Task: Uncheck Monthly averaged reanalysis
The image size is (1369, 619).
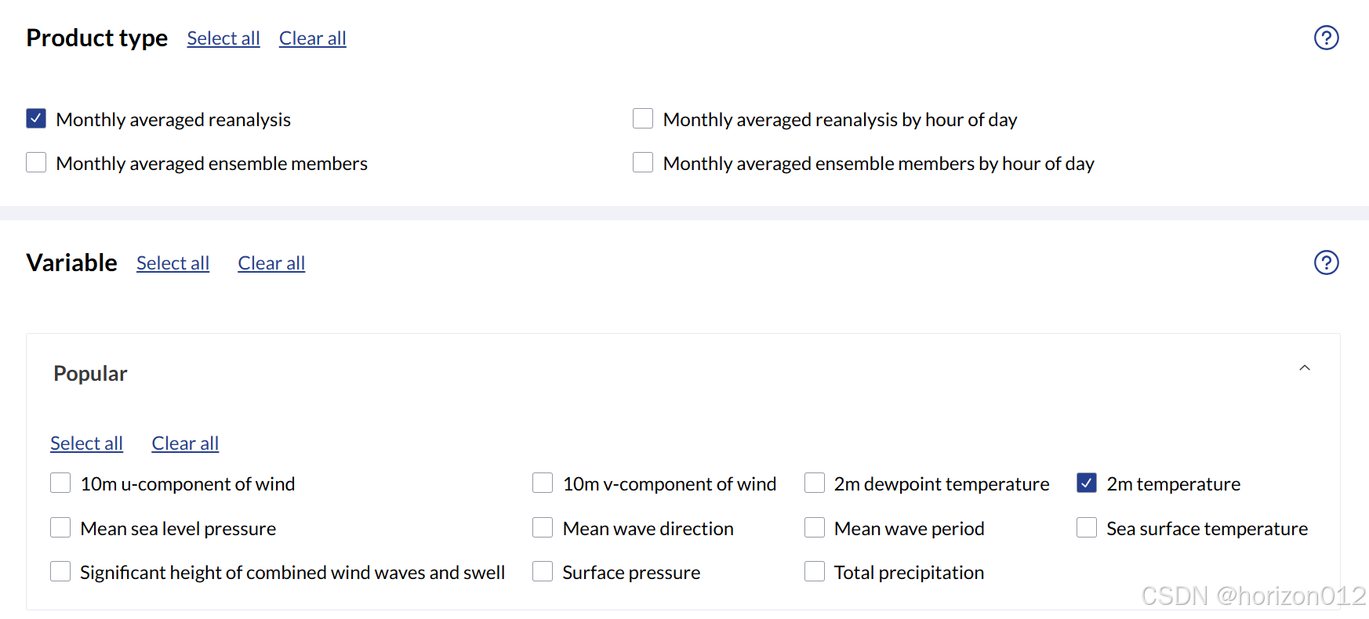Action: 36,118
